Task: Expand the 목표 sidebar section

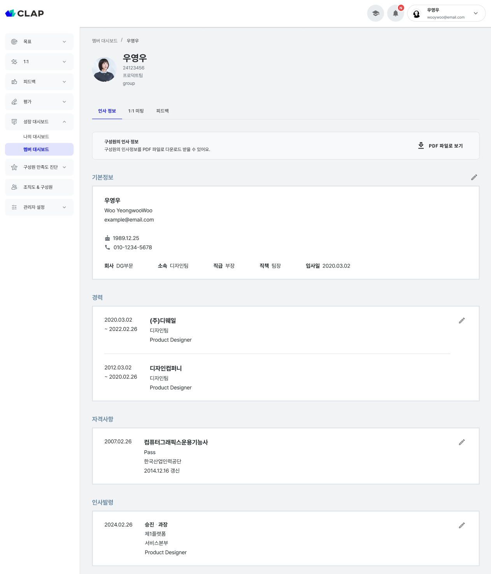Action: click(x=64, y=42)
